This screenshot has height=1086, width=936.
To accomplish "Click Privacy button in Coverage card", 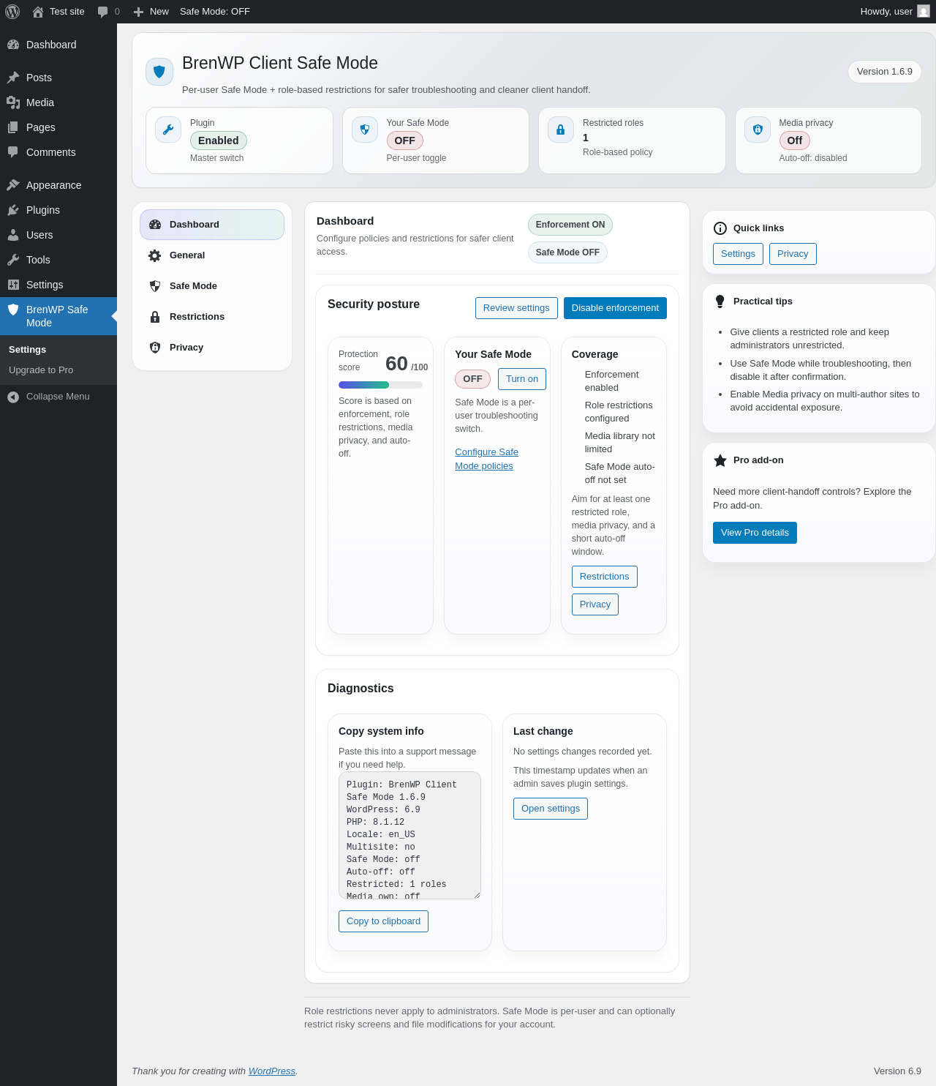I will 595,604.
